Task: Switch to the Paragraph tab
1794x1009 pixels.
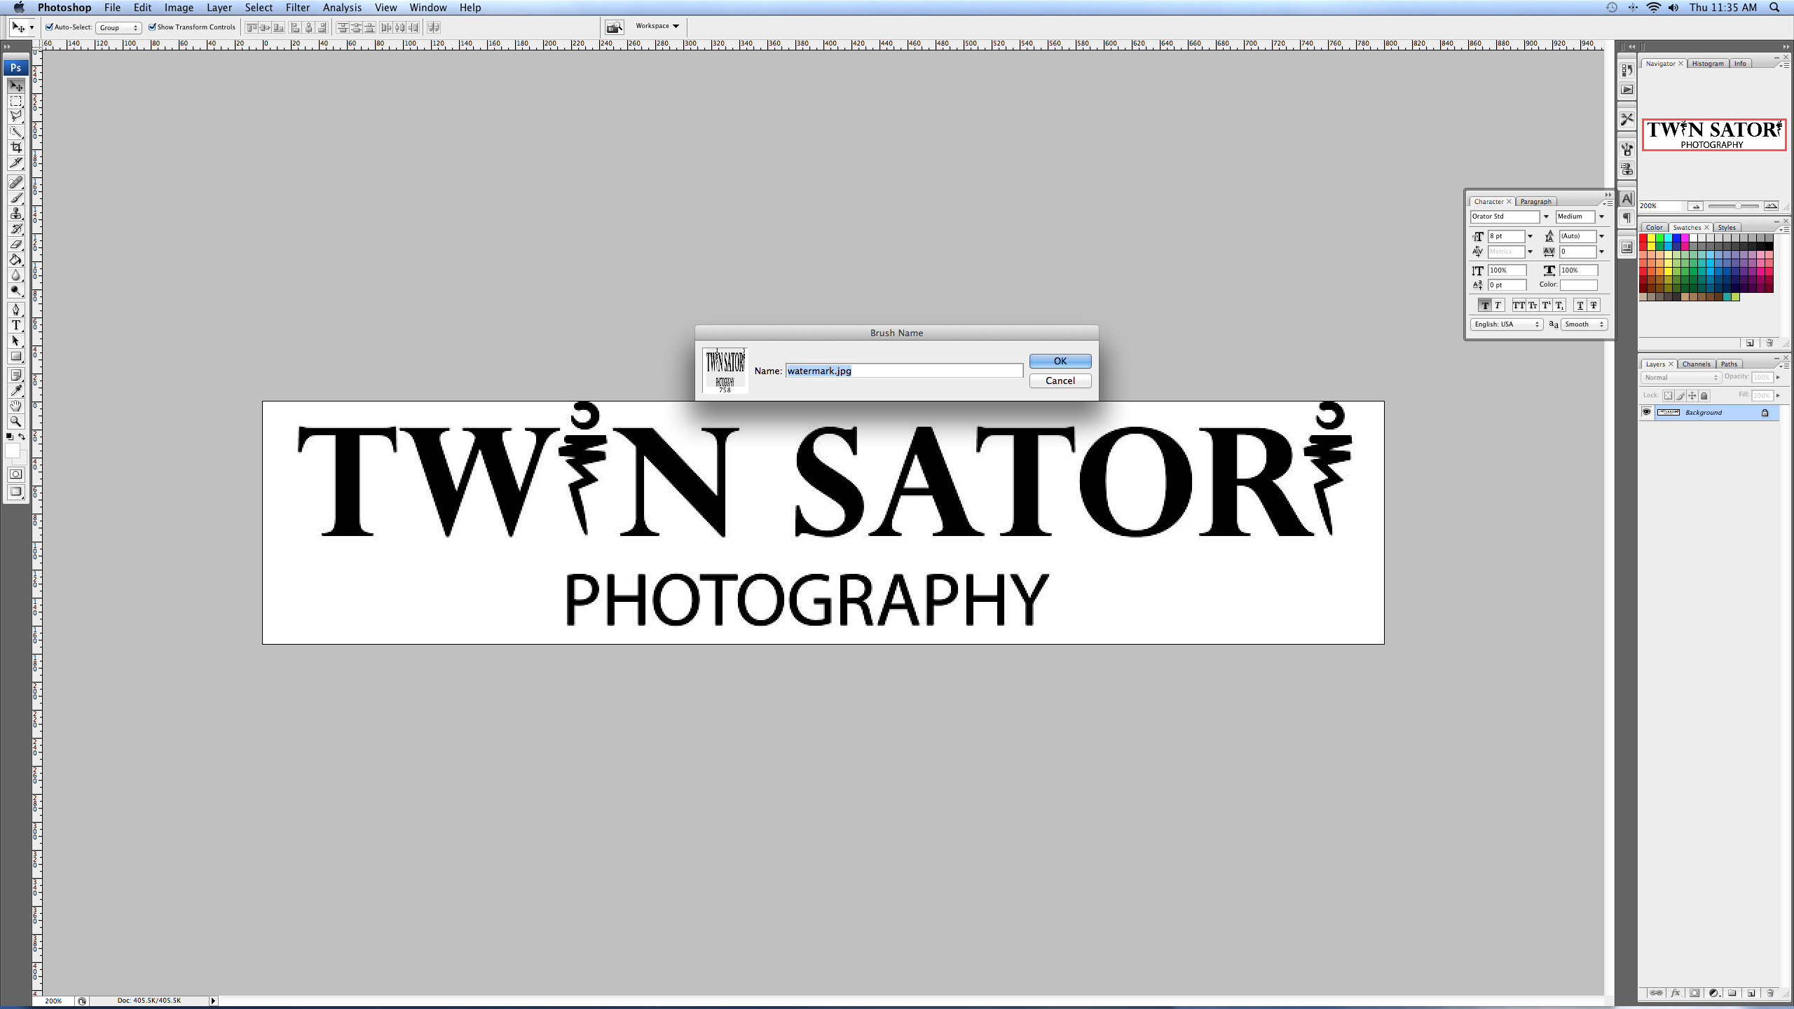Action: (1535, 202)
